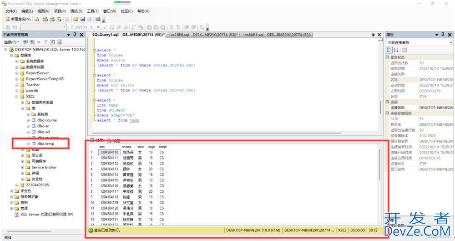
Task: Open Properties panel window position dropdown arrow
Action: click(x=437, y=35)
